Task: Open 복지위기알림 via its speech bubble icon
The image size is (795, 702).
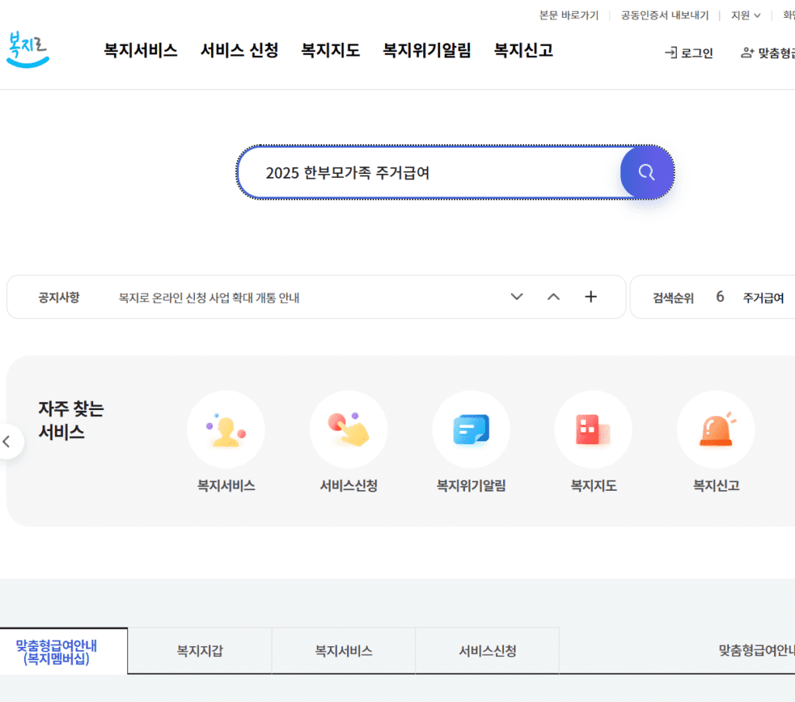Action: (x=470, y=429)
